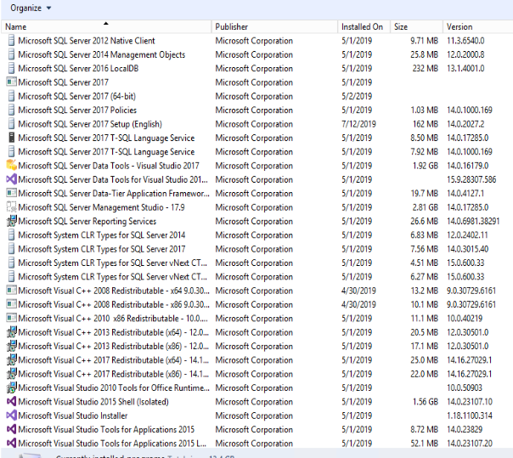Click the icon of SQL Server 2017 (64-bit)
Image resolution: width=513 pixels, height=458 pixels.
click(11, 96)
